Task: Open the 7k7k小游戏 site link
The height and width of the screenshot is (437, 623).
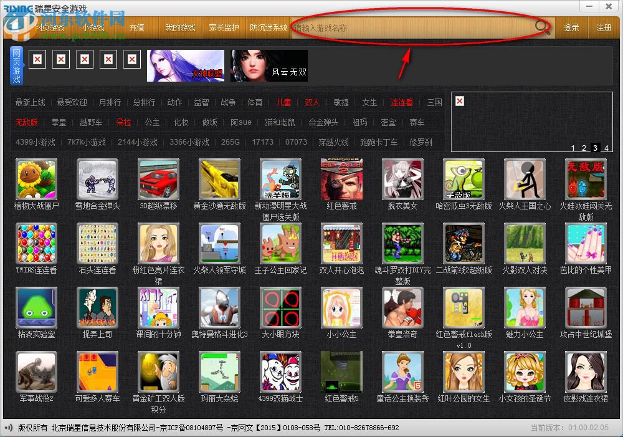Action: pyautogui.click(x=87, y=142)
